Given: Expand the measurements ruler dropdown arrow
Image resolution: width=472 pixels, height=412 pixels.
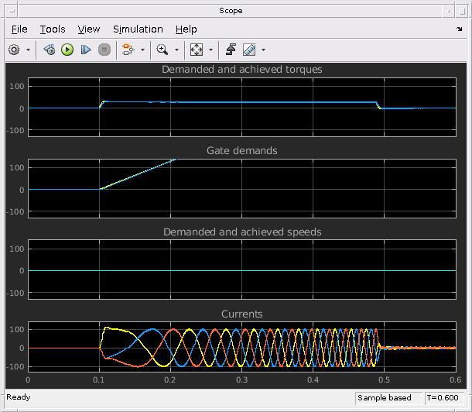Looking at the screenshot, I should [x=263, y=50].
